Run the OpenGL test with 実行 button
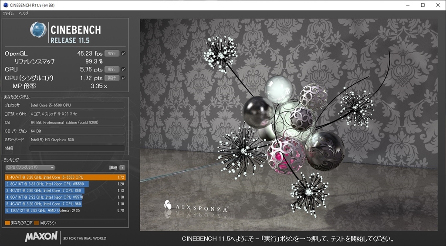The width and height of the screenshot is (446, 246). click(112, 53)
